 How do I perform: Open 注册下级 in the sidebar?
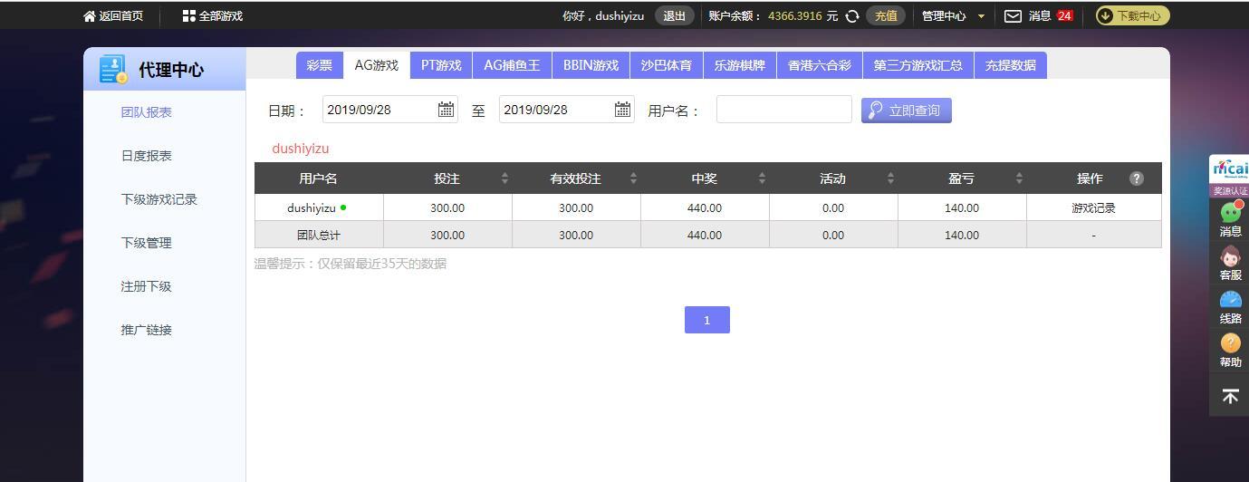point(147,286)
